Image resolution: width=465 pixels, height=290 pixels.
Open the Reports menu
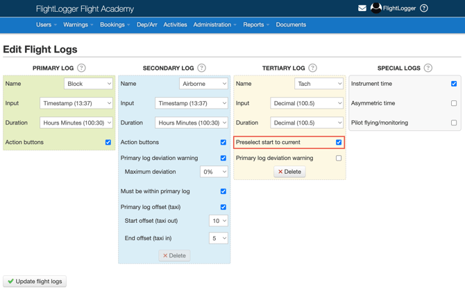256,25
